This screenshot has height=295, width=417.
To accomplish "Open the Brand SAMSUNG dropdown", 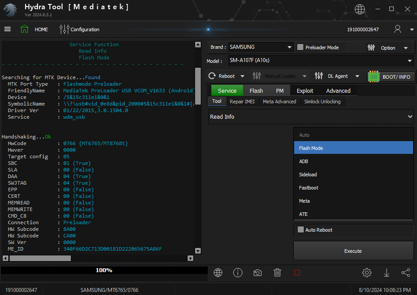I will click(x=261, y=47).
